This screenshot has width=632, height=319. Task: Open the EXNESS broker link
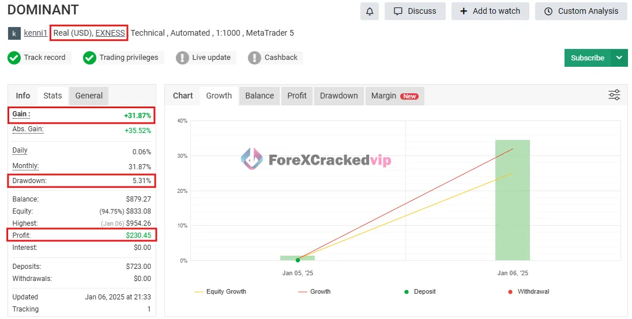110,33
